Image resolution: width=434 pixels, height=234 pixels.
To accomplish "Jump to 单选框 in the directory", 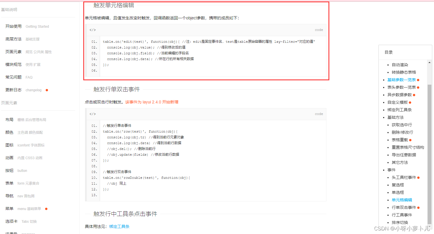I will 398,192.
